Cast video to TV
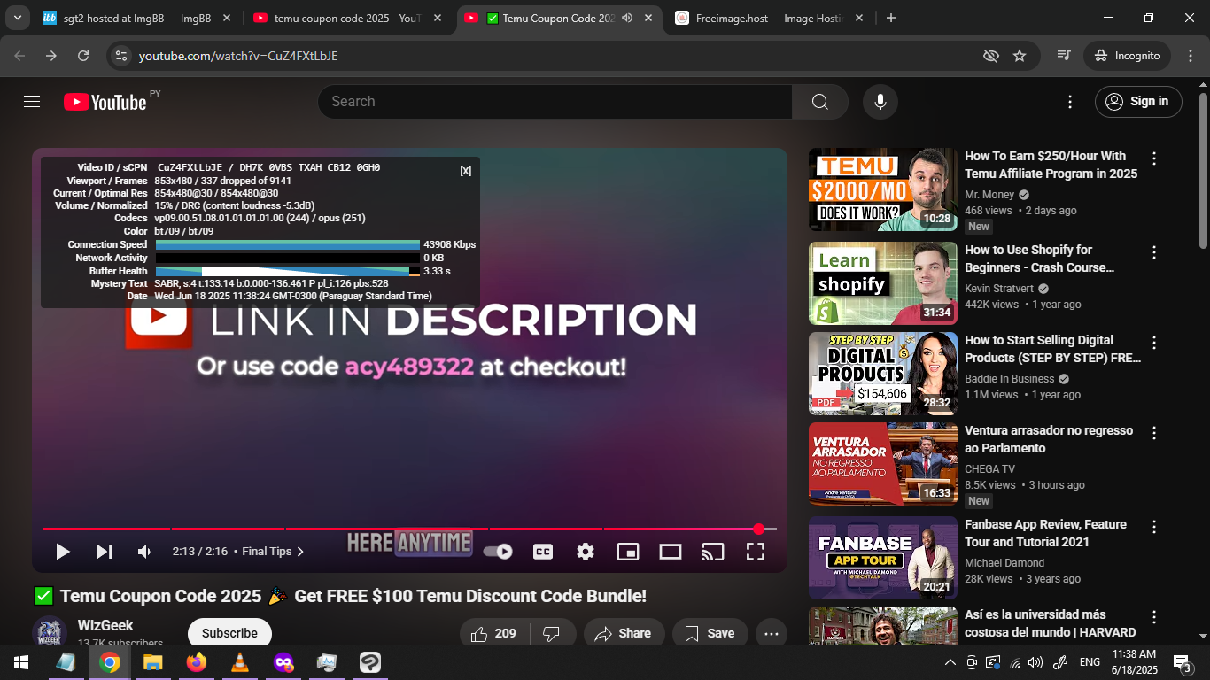1210x680 pixels. click(713, 552)
